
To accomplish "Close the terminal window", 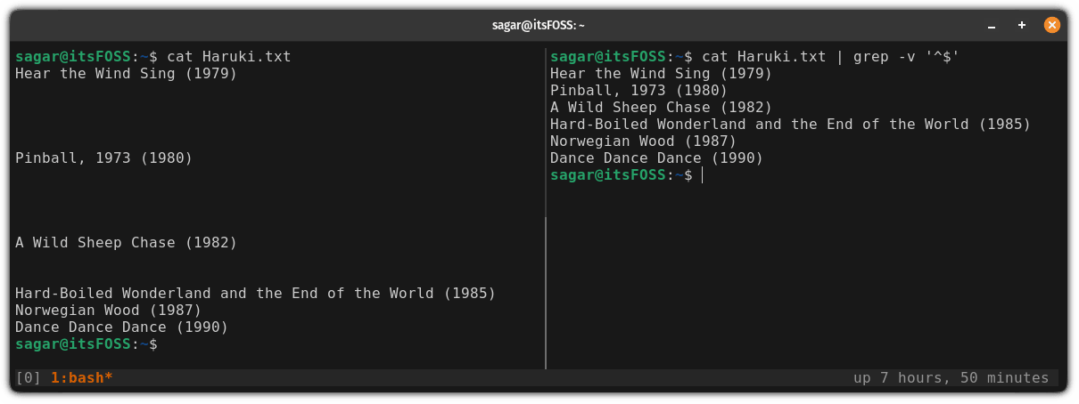I will (x=1052, y=25).
